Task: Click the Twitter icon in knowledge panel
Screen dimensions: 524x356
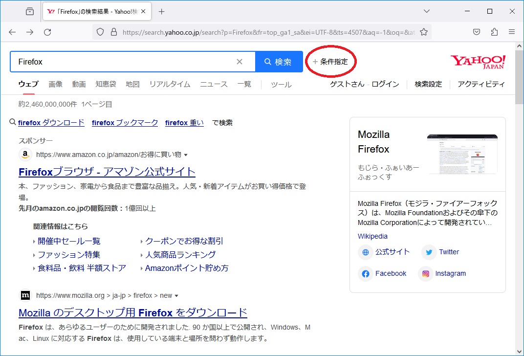Action: click(x=429, y=252)
